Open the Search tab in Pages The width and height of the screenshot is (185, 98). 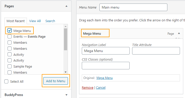click(x=50, y=21)
